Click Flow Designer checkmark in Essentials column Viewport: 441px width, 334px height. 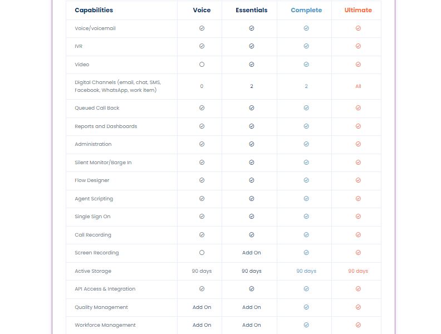click(x=251, y=180)
